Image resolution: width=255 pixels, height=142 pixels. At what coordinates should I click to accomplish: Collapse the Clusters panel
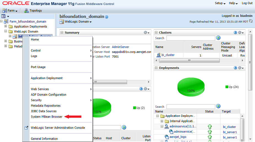156,33
